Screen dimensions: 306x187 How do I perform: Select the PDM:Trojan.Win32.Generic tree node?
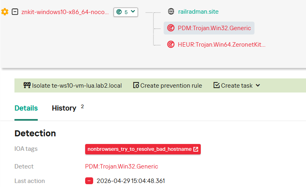point(209,28)
